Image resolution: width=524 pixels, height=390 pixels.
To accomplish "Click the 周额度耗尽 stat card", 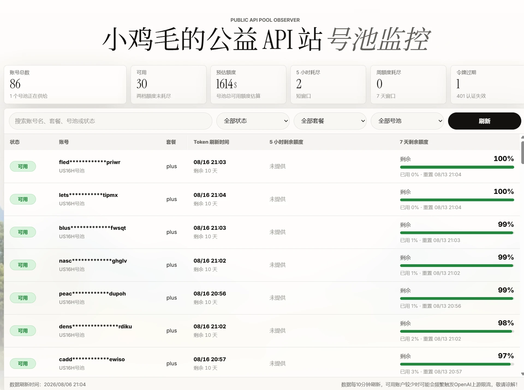I will click(x=408, y=84).
